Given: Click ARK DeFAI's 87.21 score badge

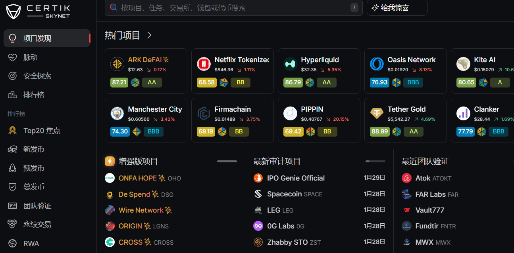Looking at the screenshot, I should pyautogui.click(x=119, y=82).
